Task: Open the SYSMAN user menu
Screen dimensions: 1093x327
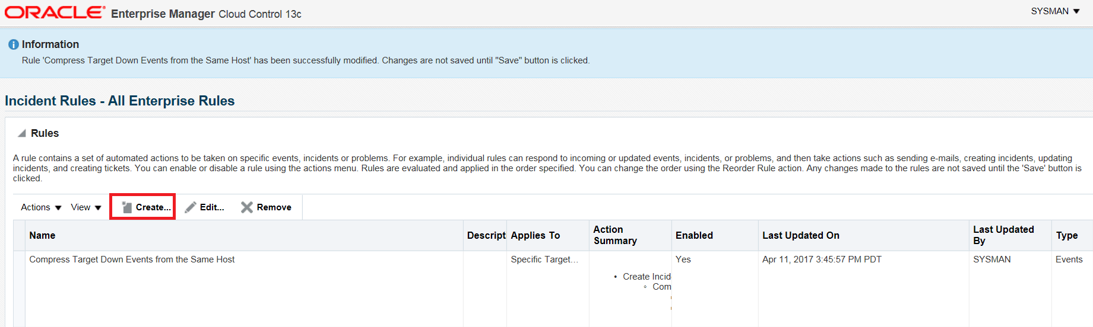Action: tap(1055, 11)
